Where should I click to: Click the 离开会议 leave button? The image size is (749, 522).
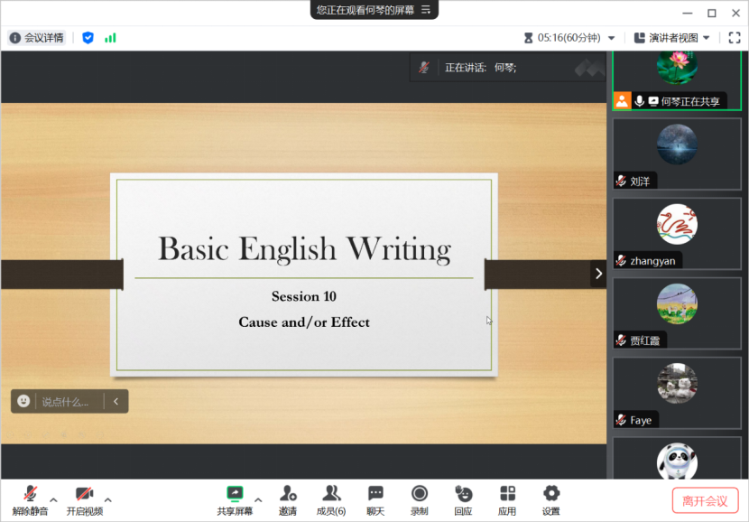point(705,500)
